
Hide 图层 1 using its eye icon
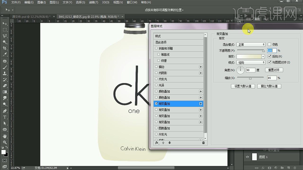click(x=247, y=157)
